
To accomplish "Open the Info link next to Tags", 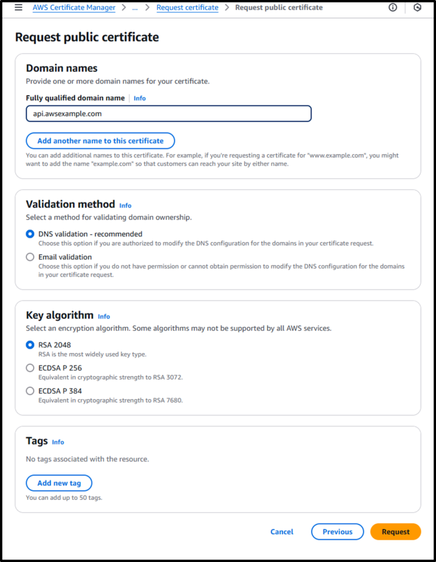I will click(58, 442).
